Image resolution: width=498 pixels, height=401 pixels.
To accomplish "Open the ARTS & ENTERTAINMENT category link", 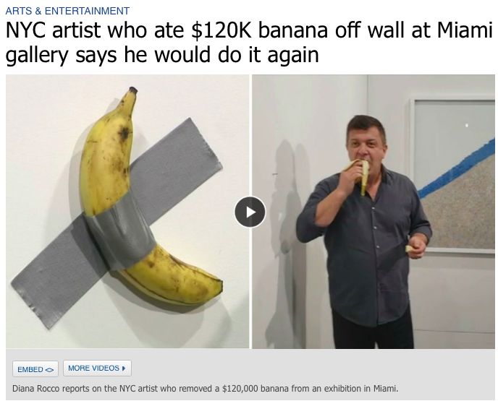I will 67,11.
